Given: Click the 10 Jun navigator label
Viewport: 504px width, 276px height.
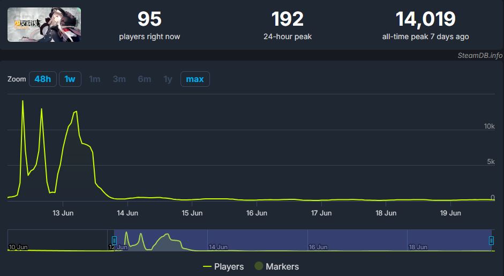Looking at the screenshot, I should pyautogui.click(x=18, y=247).
